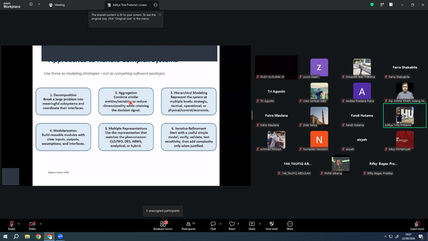Open the Chat panel

tap(213, 226)
